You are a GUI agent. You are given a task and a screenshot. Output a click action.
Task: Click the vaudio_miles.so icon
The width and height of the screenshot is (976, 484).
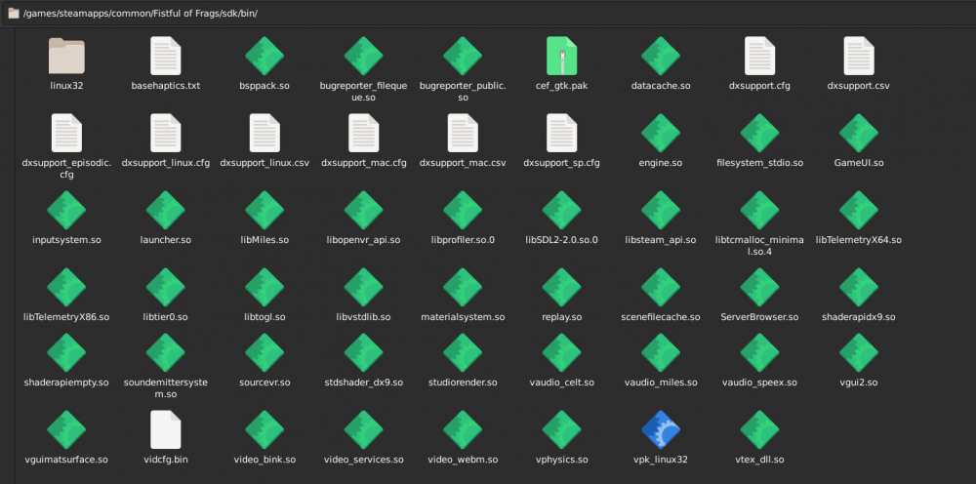click(x=661, y=352)
